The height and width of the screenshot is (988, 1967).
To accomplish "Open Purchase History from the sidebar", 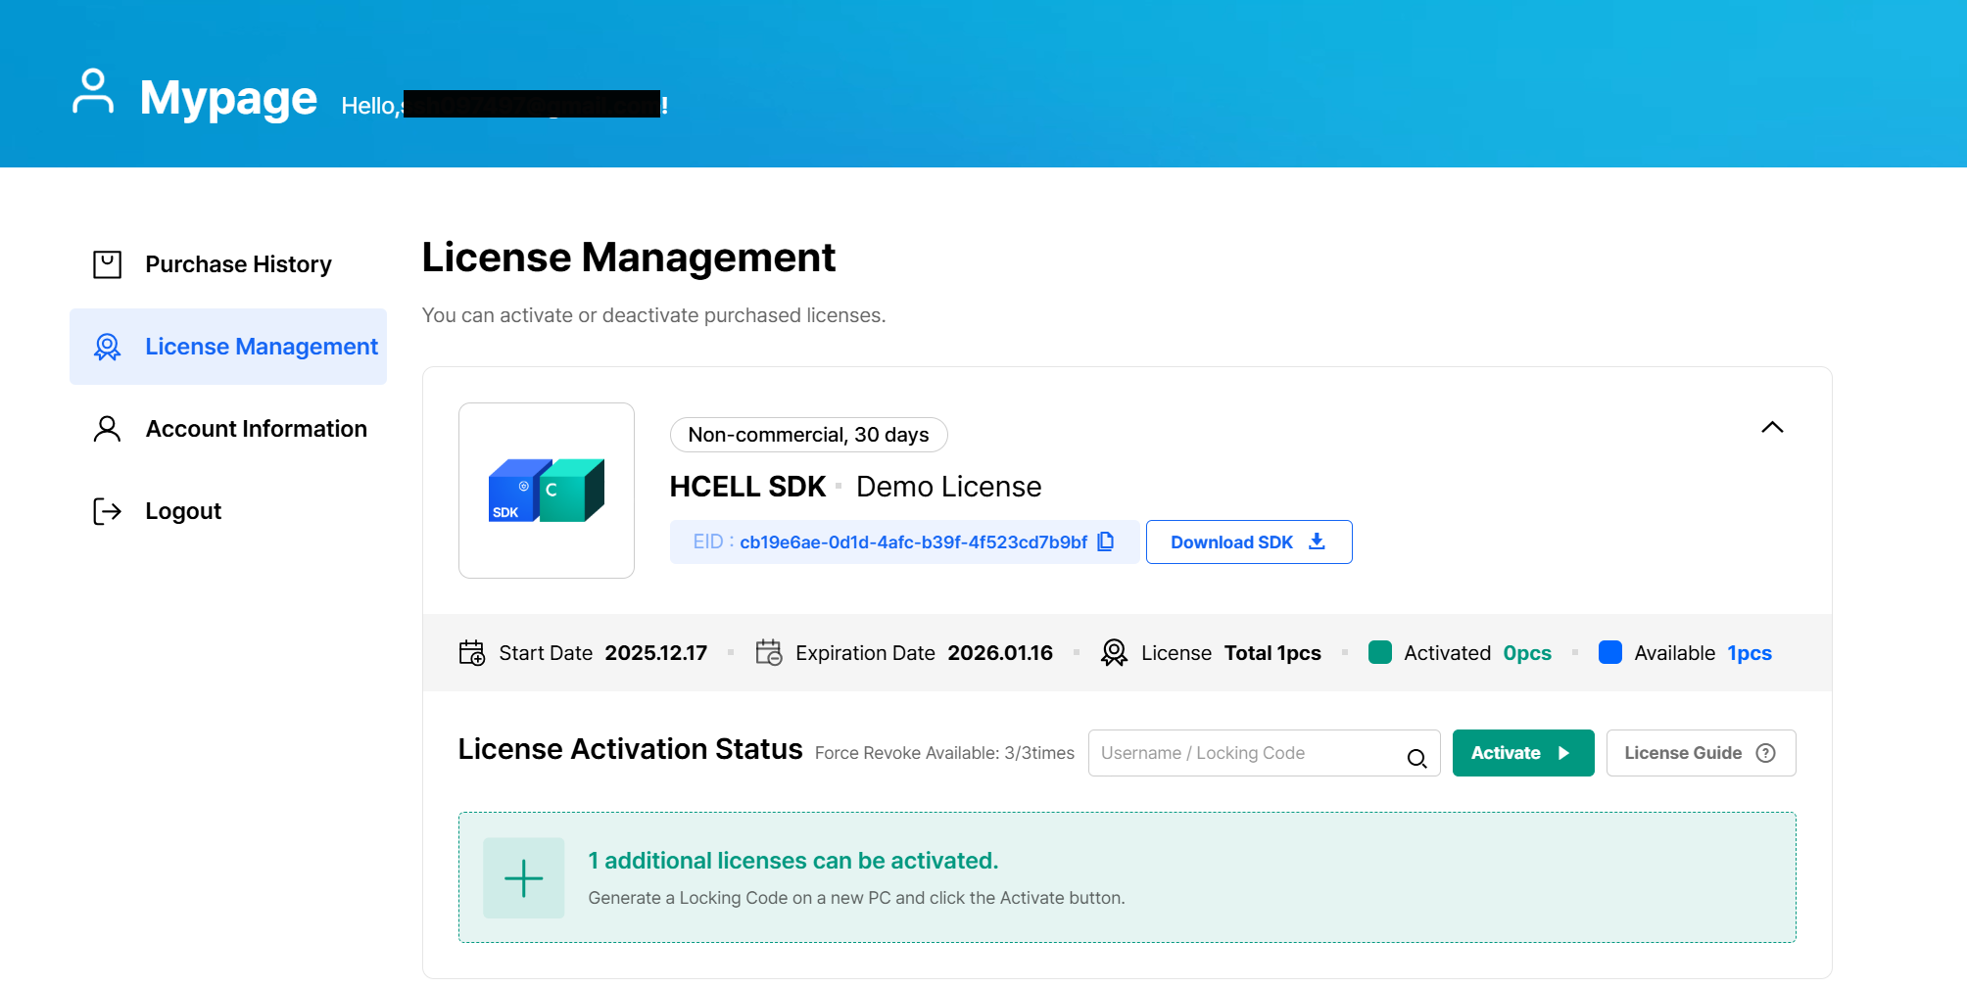I will click(x=238, y=263).
